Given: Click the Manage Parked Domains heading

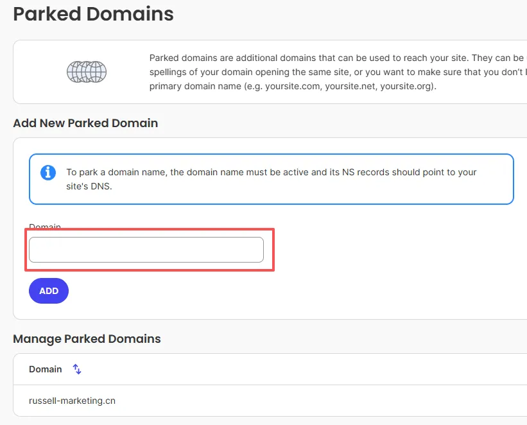Looking at the screenshot, I should click(87, 338).
